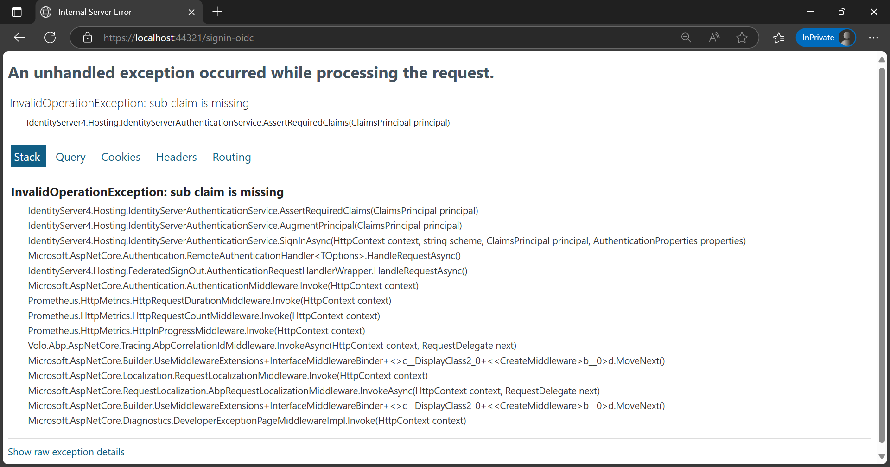Activate the Read aloud icon
The height and width of the screenshot is (467, 890).
point(714,38)
